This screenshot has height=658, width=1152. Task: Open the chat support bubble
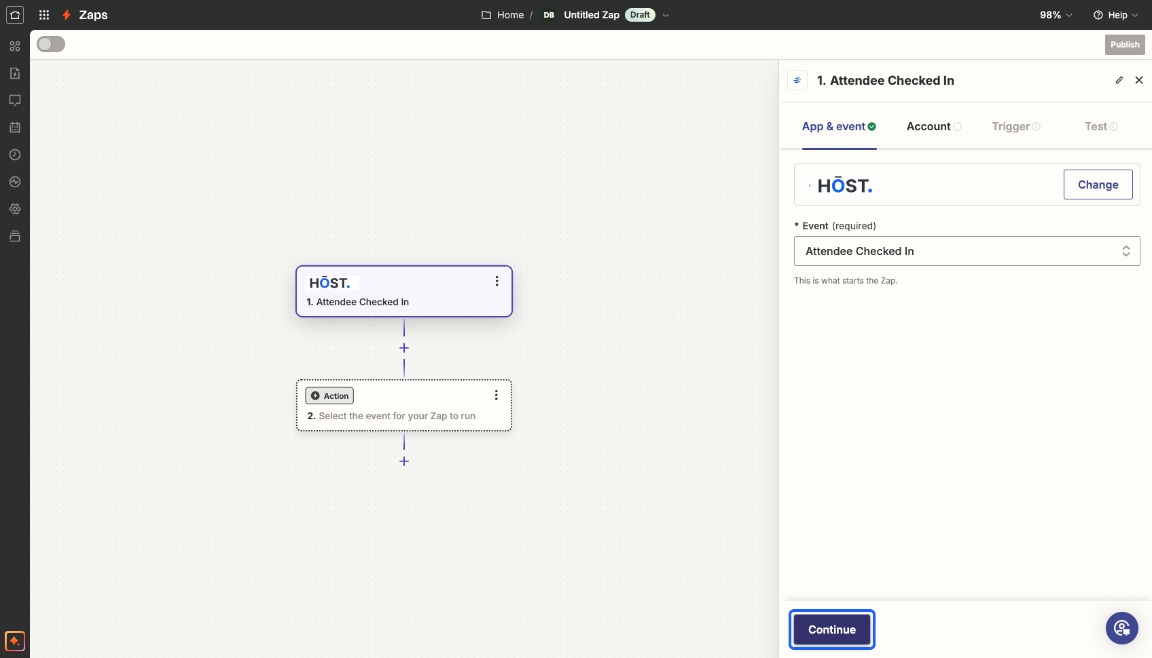1122,628
